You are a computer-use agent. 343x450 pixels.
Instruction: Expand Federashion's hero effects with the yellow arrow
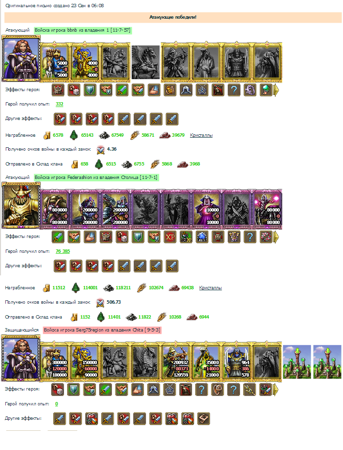pos(276,237)
